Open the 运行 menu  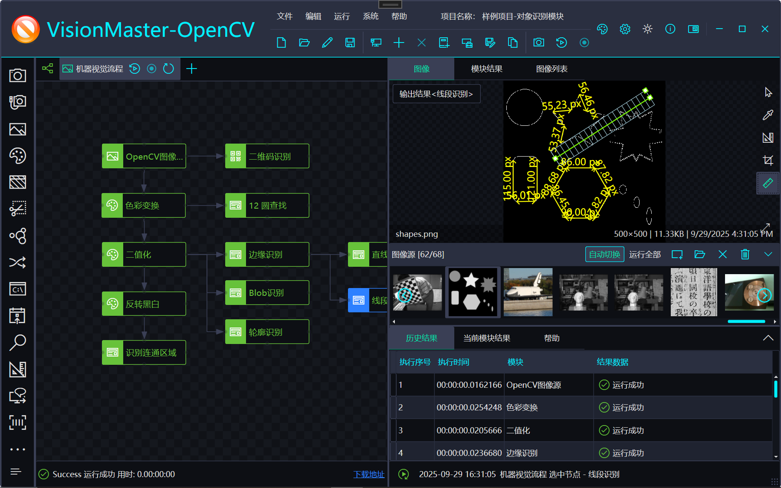(342, 16)
